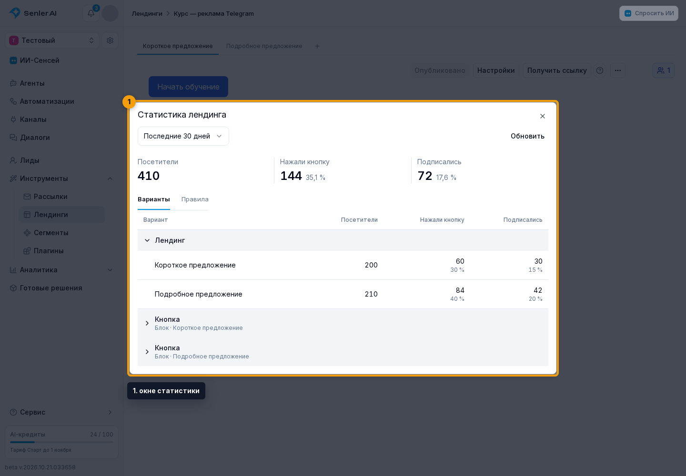The width and height of the screenshot is (686, 476).
Task: Open the three-dots more options menu
Action: click(618, 70)
